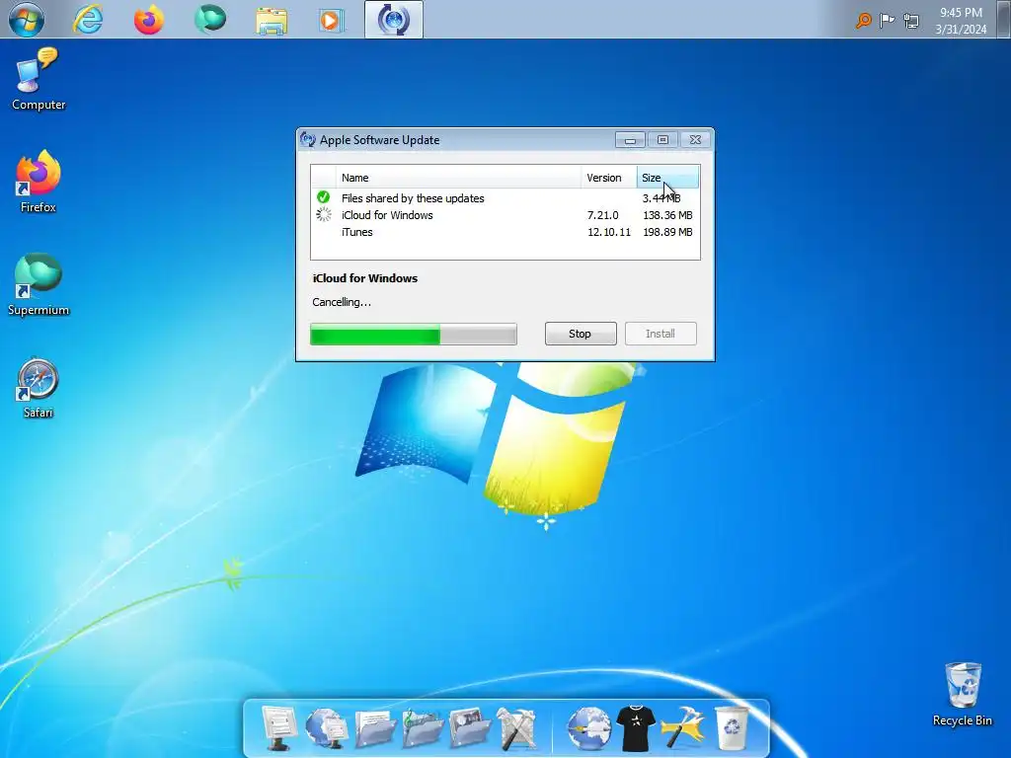
Task: Close the Apple Software Update window
Action: [x=695, y=140]
